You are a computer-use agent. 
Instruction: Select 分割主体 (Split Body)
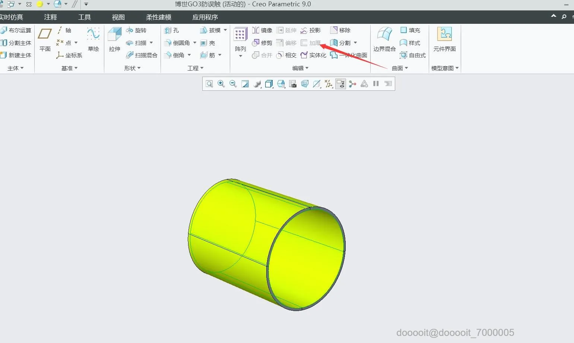click(16, 43)
